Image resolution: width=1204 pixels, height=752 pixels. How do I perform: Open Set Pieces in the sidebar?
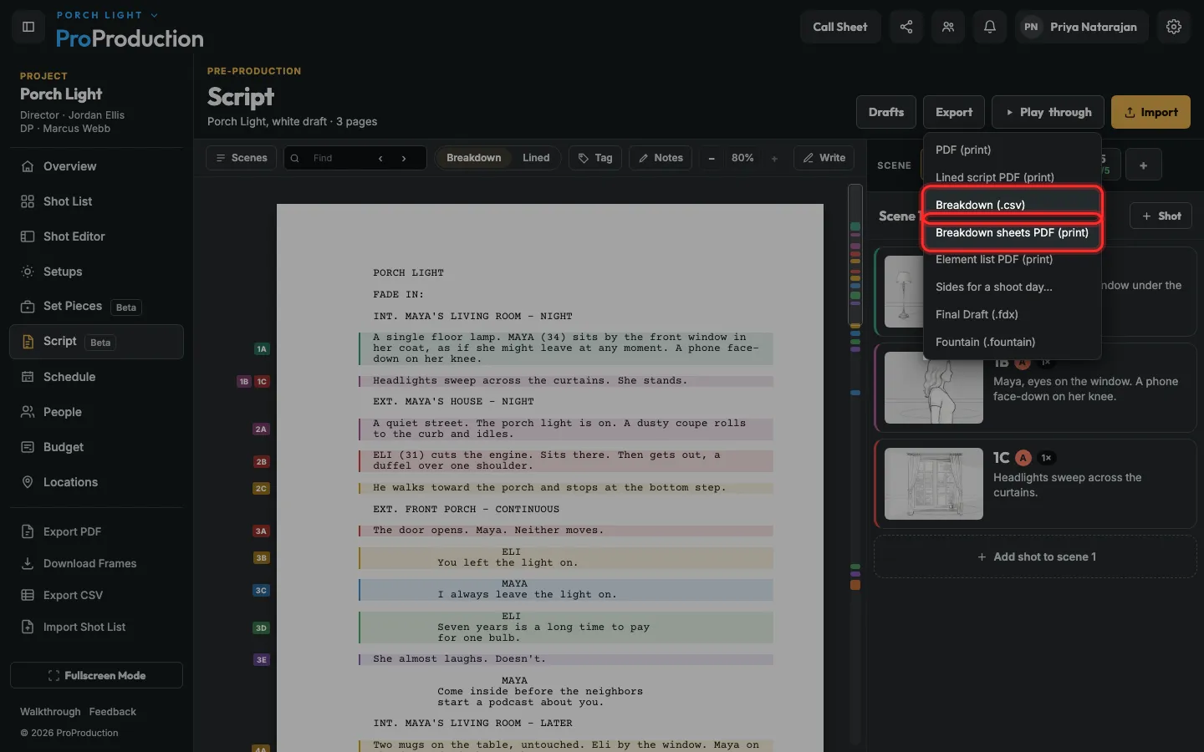click(x=97, y=307)
